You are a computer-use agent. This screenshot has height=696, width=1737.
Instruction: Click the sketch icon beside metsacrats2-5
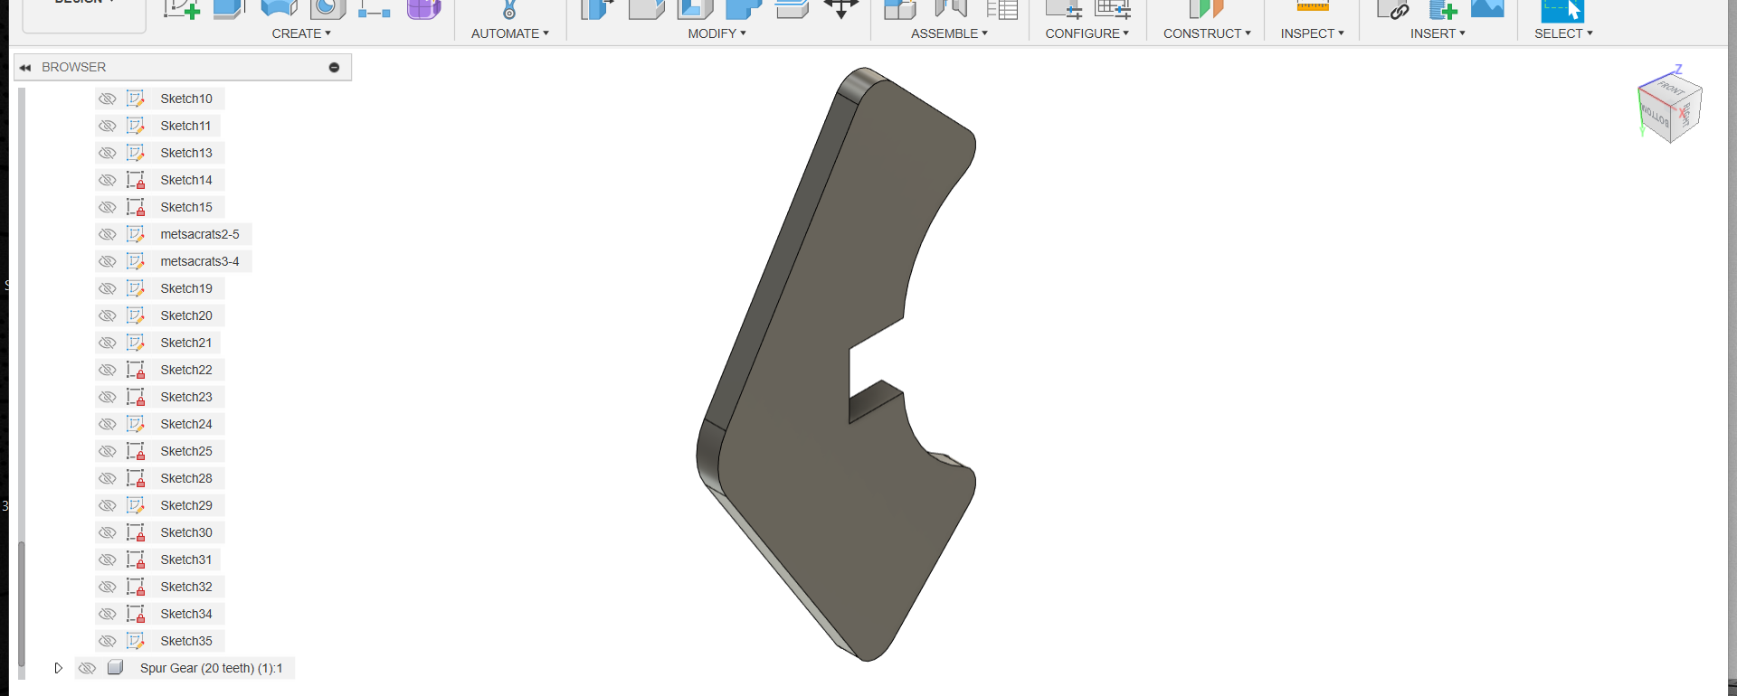136,234
